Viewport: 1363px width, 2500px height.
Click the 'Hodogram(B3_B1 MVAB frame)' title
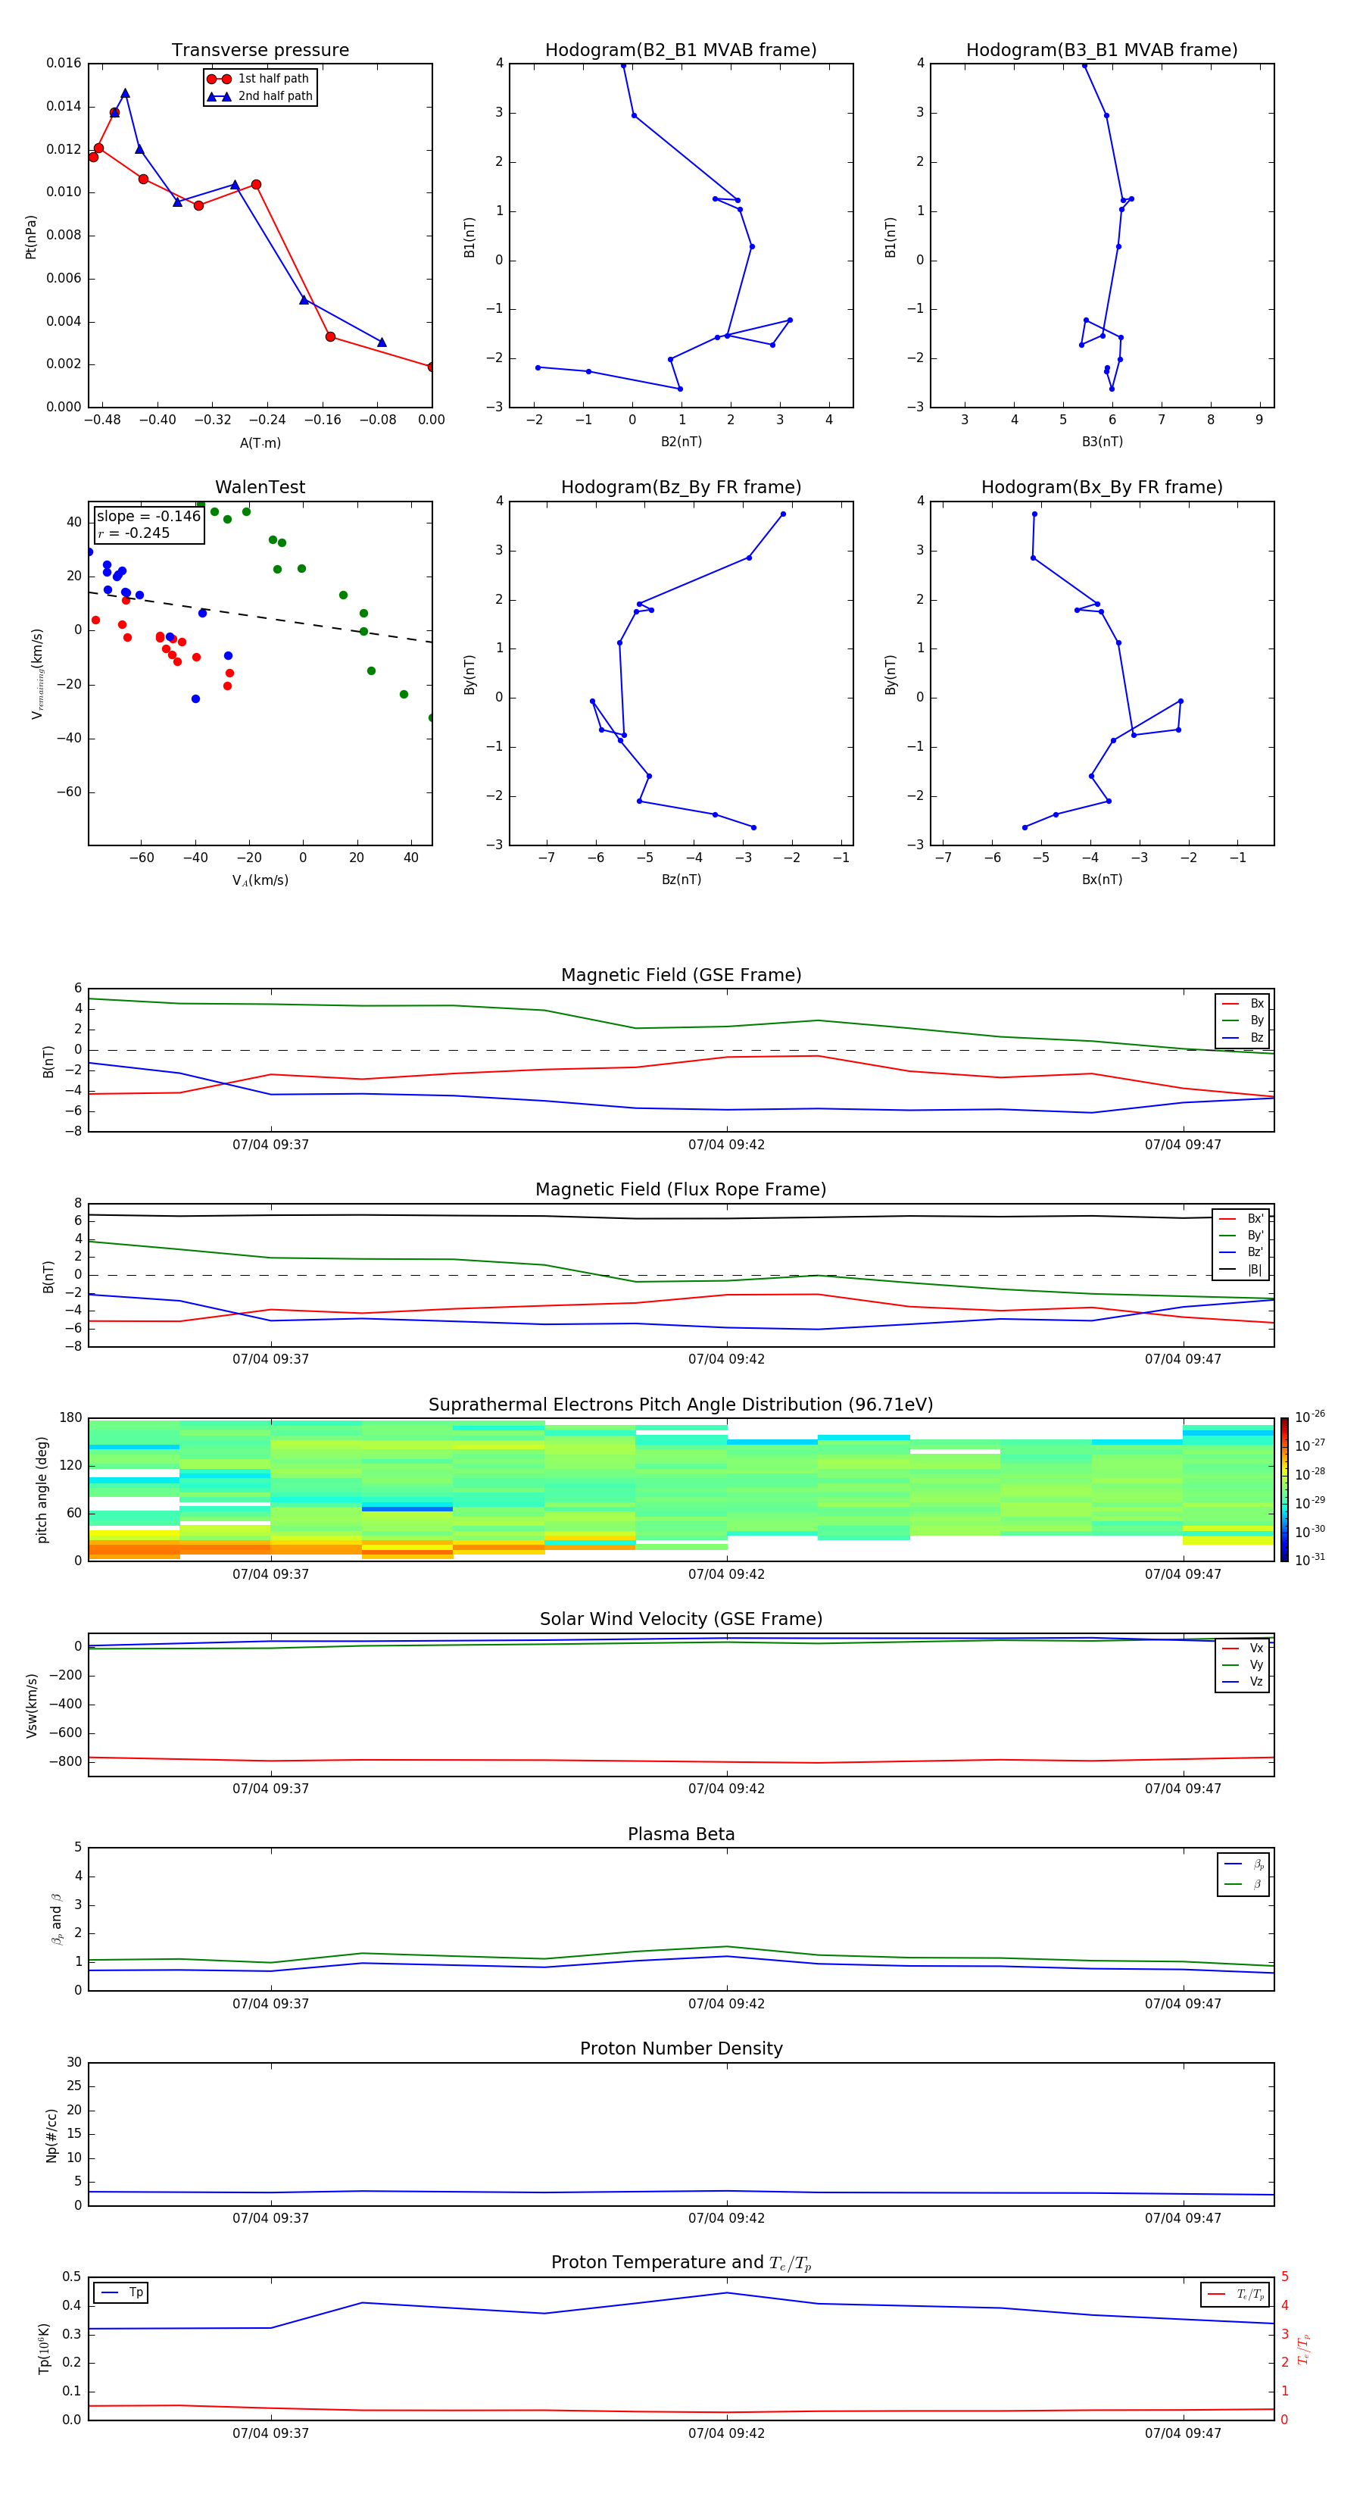(x=1102, y=51)
